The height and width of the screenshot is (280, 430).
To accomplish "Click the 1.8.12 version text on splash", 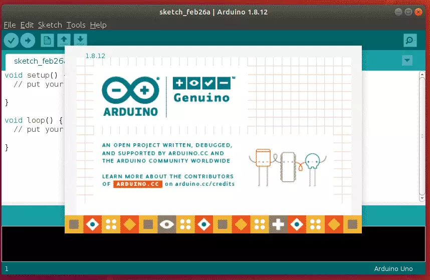I will pyautogui.click(x=95, y=56).
